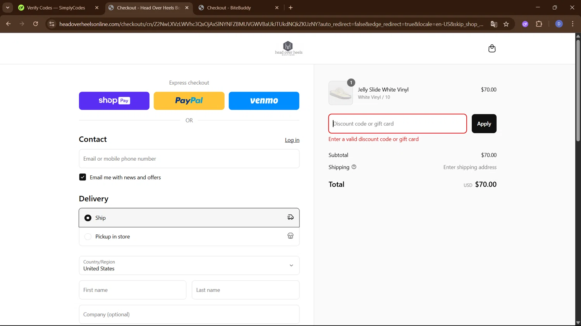Reload the checkout page
The image size is (581, 326).
pos(35,24)
